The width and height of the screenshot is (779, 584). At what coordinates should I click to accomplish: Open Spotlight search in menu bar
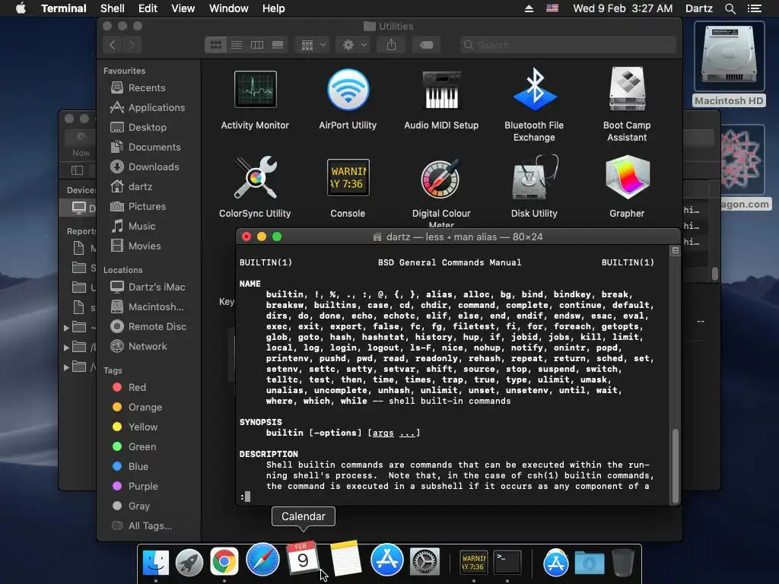point(730,8)
